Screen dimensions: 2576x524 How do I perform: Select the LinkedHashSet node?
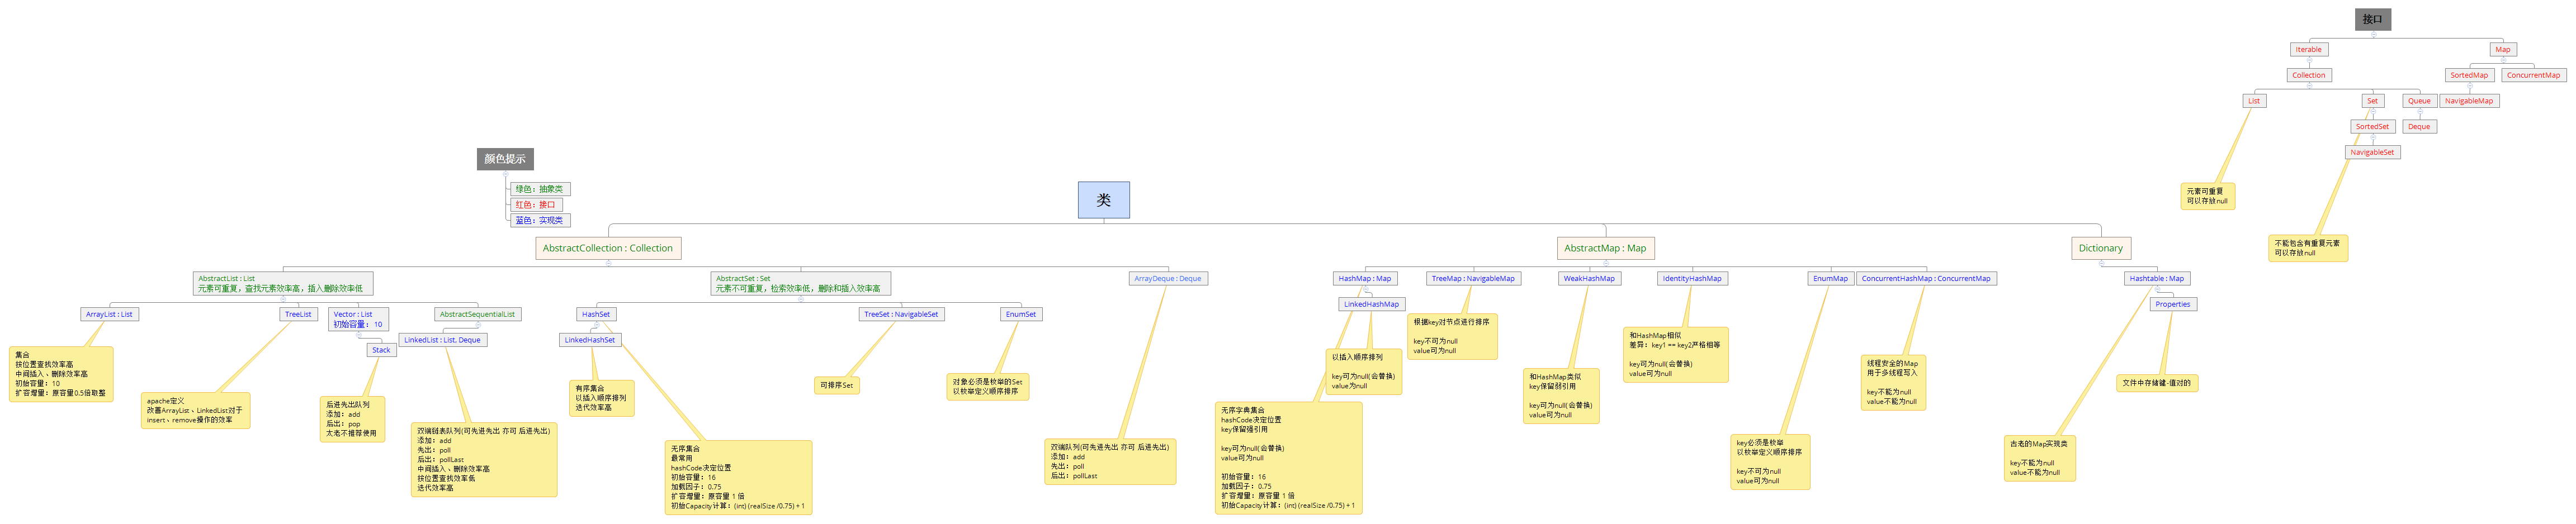point(590,340)
